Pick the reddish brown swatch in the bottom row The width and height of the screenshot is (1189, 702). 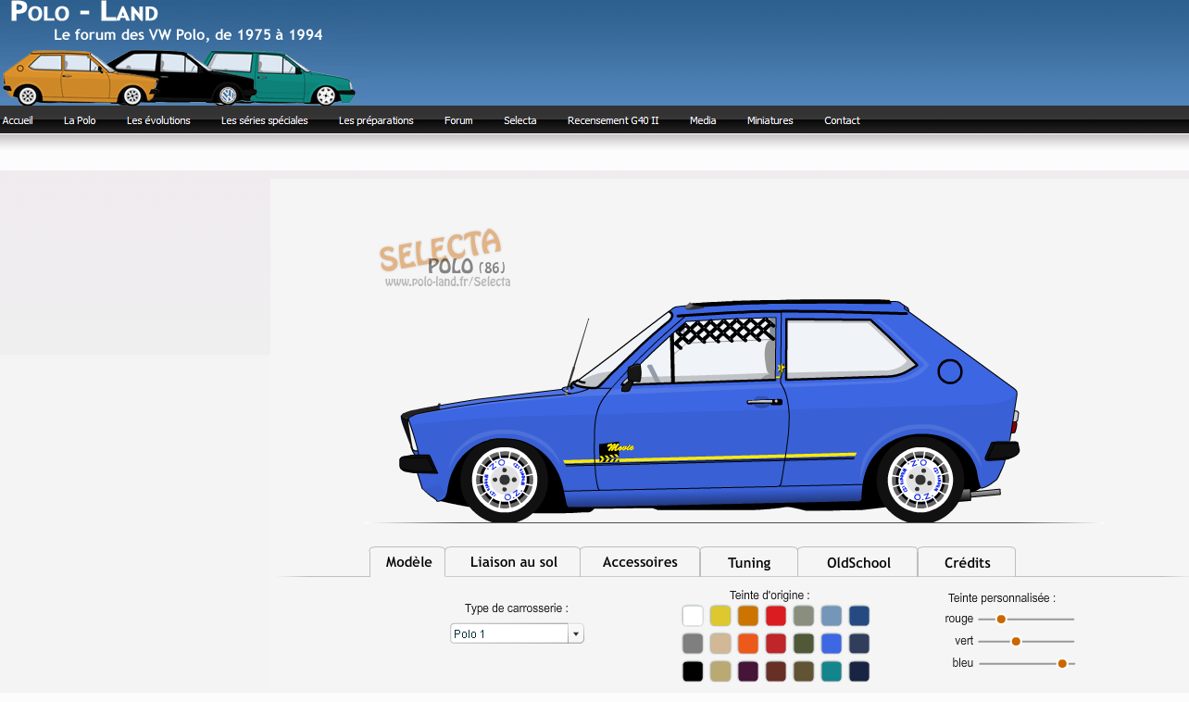click(776, 671)
